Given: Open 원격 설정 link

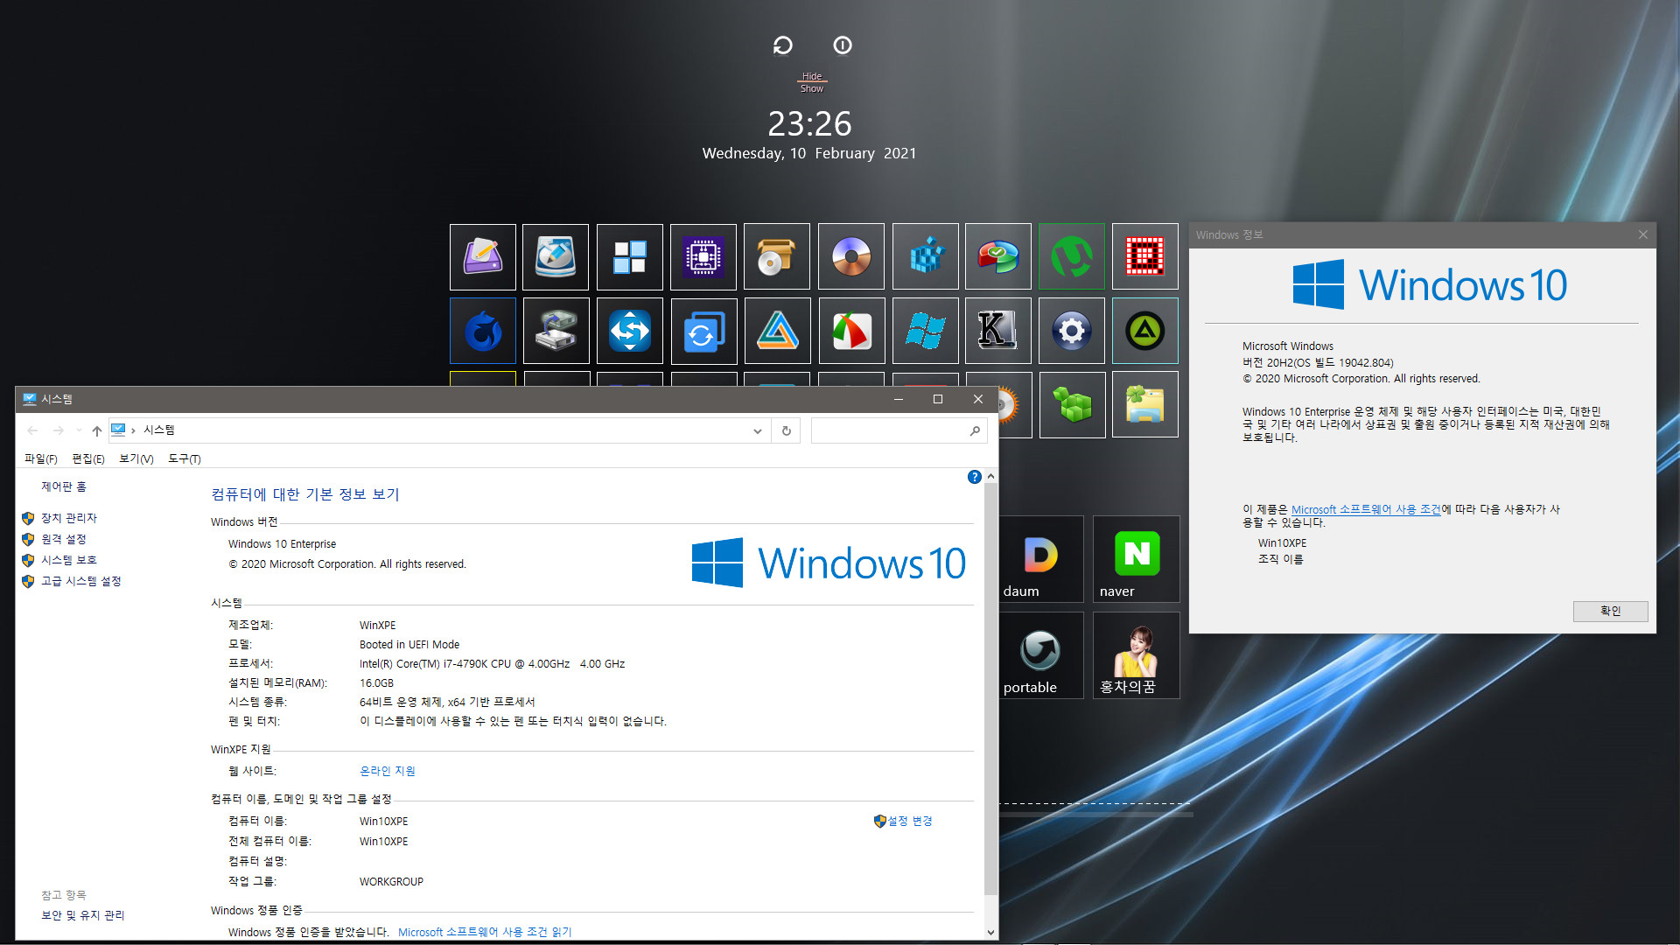Looking at the screenshot, I should 64,539.
